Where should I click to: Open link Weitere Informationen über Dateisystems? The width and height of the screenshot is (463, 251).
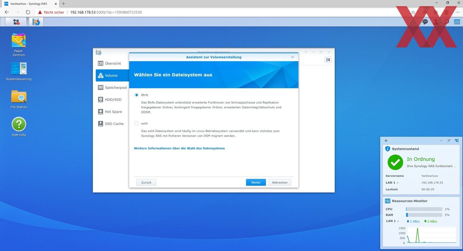tap(179, 148)
